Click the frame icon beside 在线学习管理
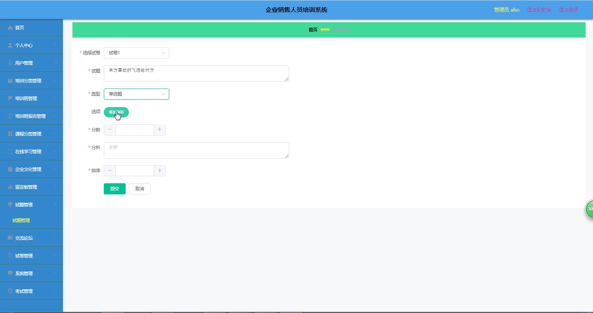593x313 pixels. (x=10, y=152)
